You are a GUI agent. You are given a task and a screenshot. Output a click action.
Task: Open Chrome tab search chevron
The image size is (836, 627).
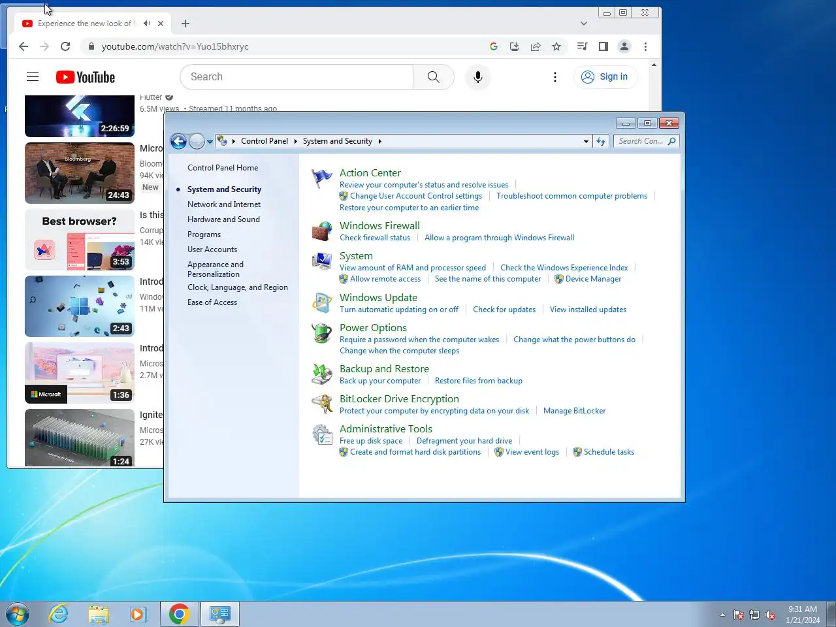(x=583, y=24)
